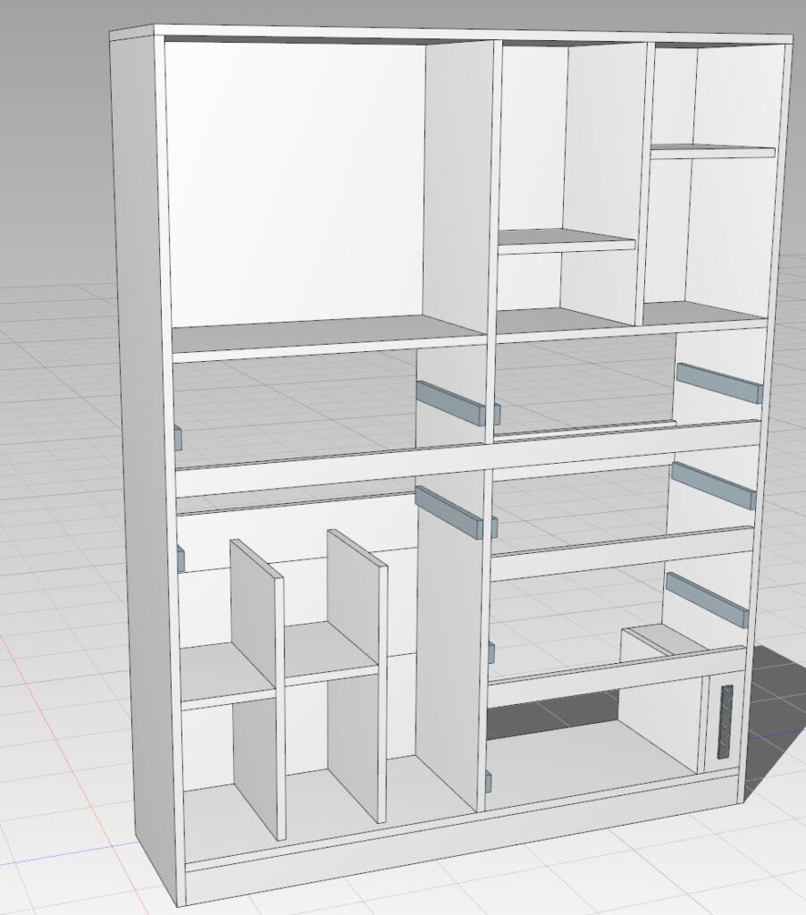The image size is (806, 915).
Task: Click the dark slotted bracket at lower right
Action: click(x=725, y=722)
